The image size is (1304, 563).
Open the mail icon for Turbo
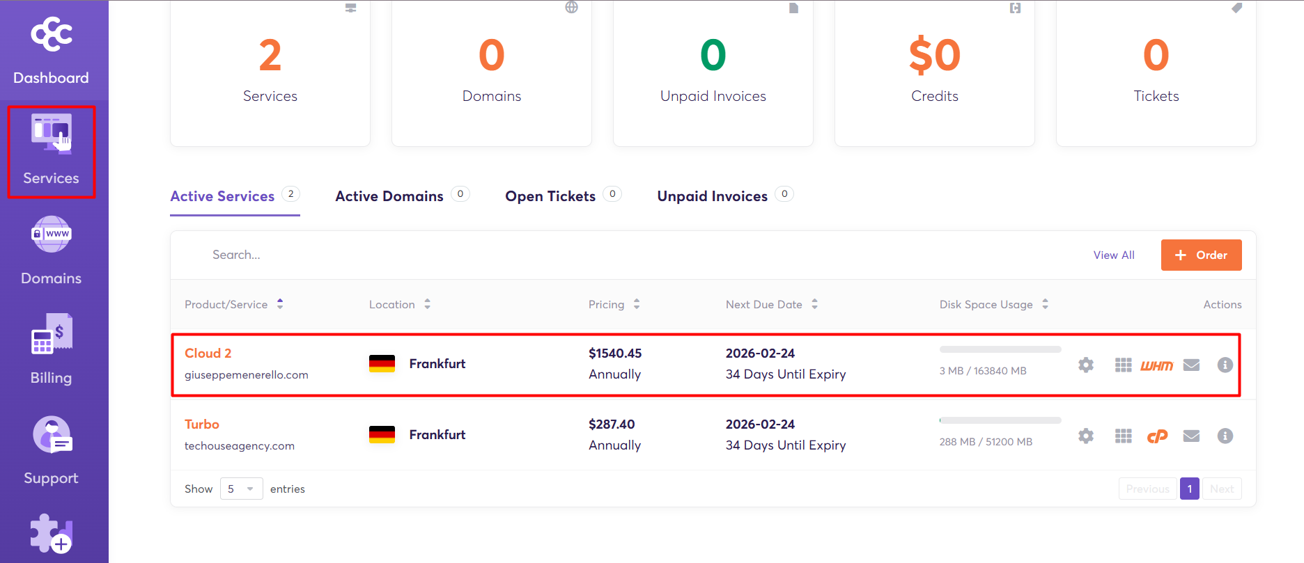(x=1191, y=436)
